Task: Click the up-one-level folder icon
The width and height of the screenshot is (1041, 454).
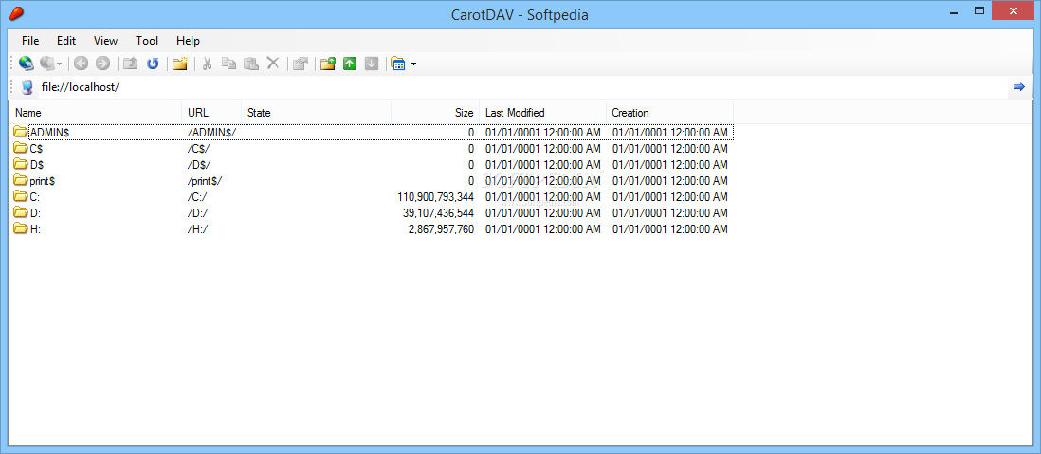Action: coord(131,64)
